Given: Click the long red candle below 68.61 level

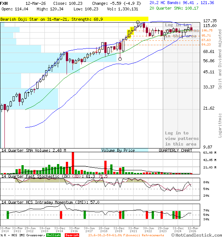Looking at the screenshot, I should (67, 57).
